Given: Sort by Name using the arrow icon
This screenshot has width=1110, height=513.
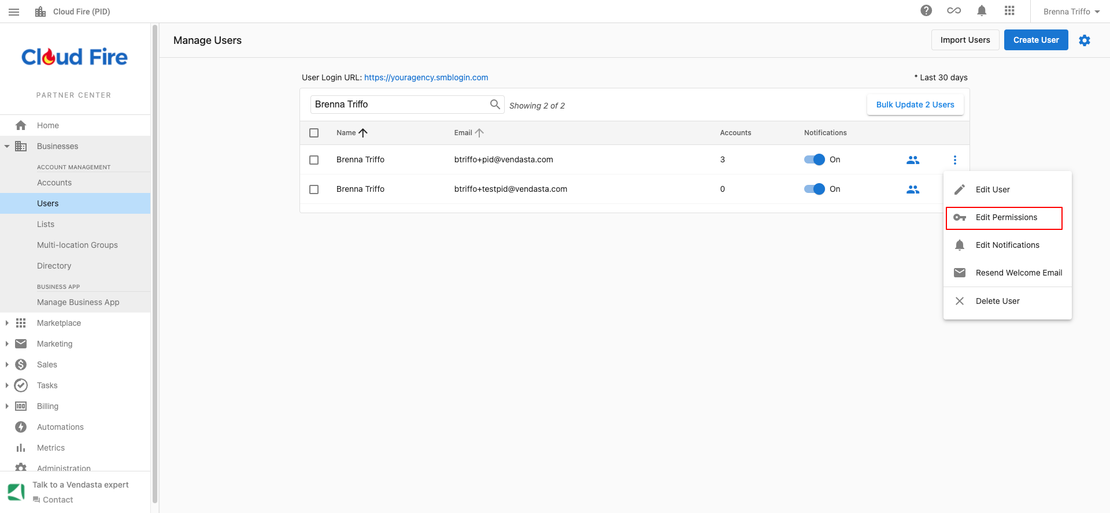Looking at the screenshot, I should pos(363,133).
